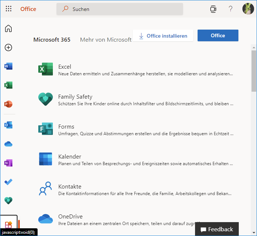Click description 'Die Kontaktinformationen für alle'
The height and width of the screenshot is (236, 257).
point(145,194)
